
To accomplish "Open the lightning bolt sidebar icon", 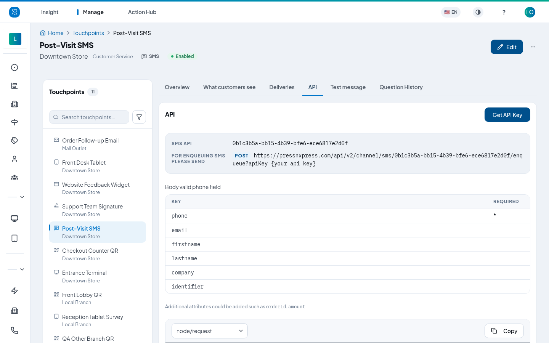I will [x=14, y=291].
